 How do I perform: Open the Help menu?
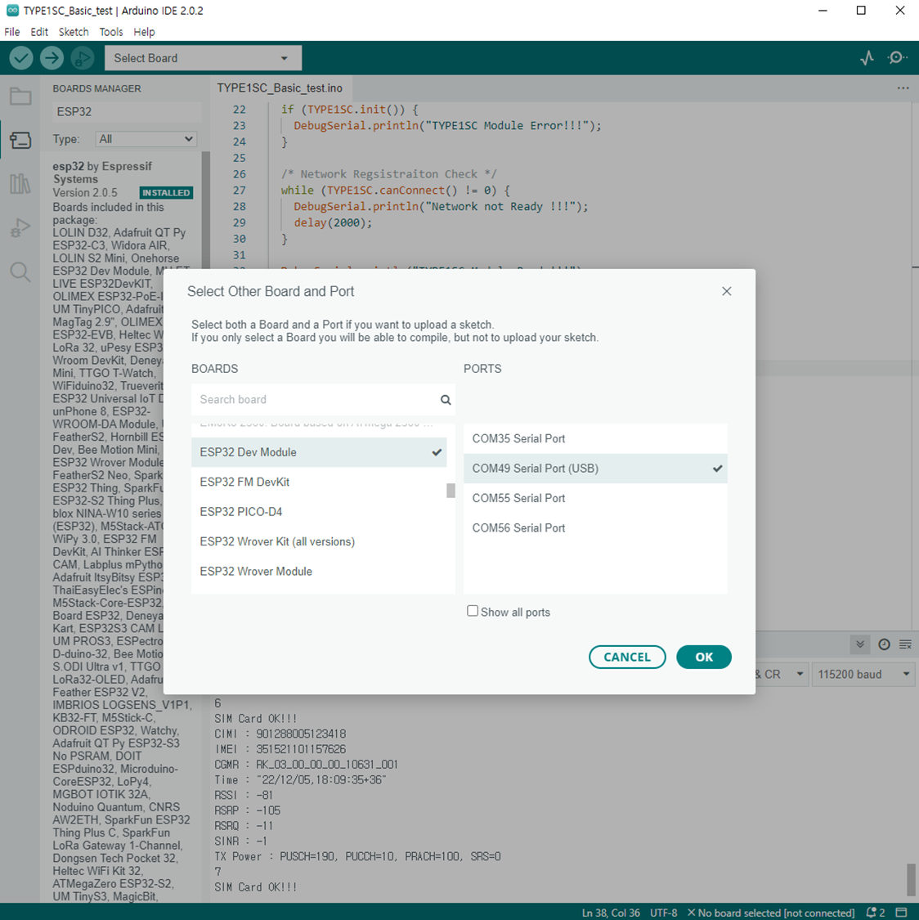[144, 32]
